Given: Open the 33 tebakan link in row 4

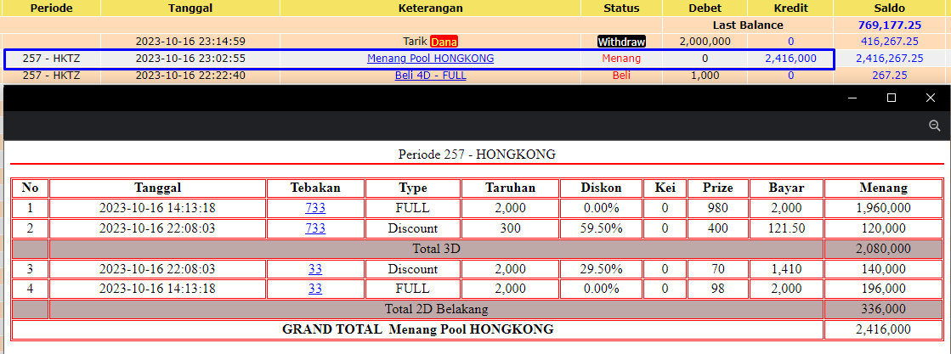Looking at the screenshot, I should [315, 289].
